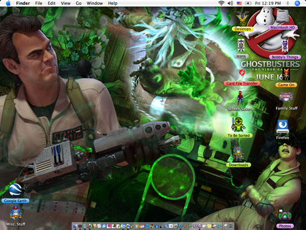306x230 pixels.
Task: Open the volume control in menu bar
Action: tap(230, 3)
